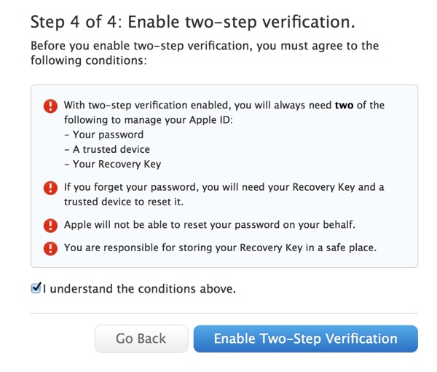The height and width of the screenshot is (372, 437).
Task: Click the warning icon beside "With two-step verification enabled"
Action: point(50,106)
